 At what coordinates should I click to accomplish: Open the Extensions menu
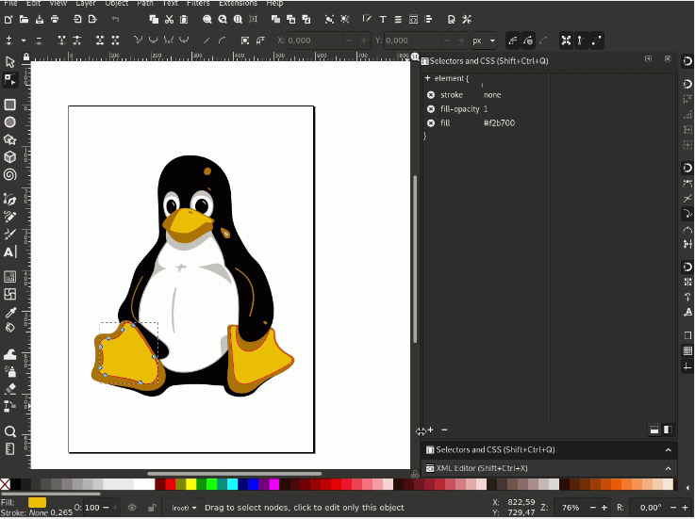click(238, 3)
